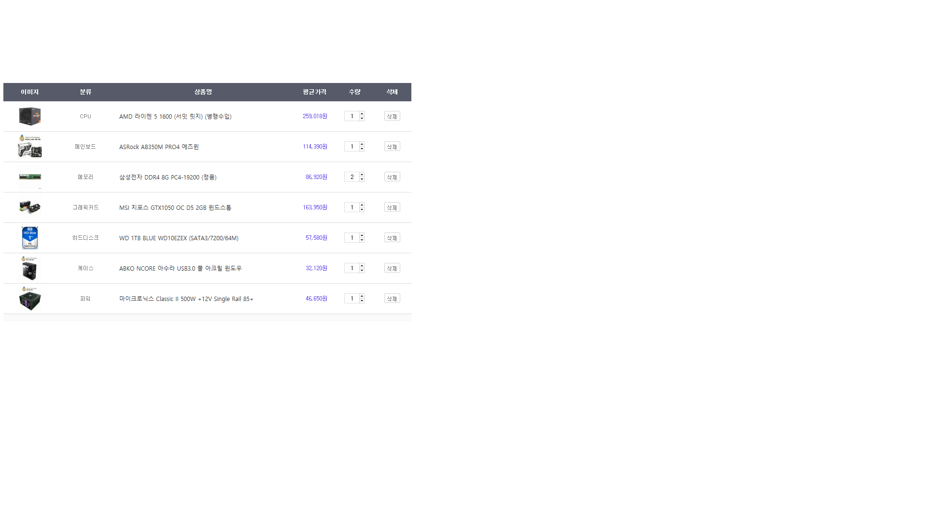Click the 57,580원 price
Image resolution: width=927 pixels, height=521 pixels.
pos(316,238)
